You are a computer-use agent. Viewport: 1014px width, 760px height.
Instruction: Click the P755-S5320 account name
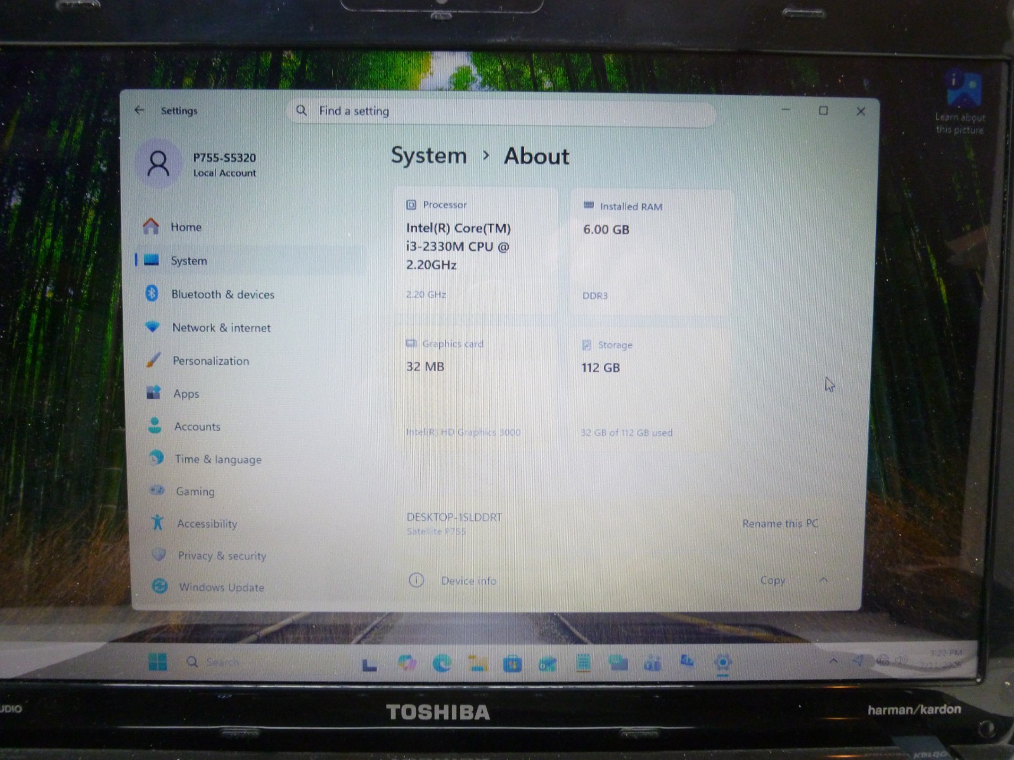224,158
